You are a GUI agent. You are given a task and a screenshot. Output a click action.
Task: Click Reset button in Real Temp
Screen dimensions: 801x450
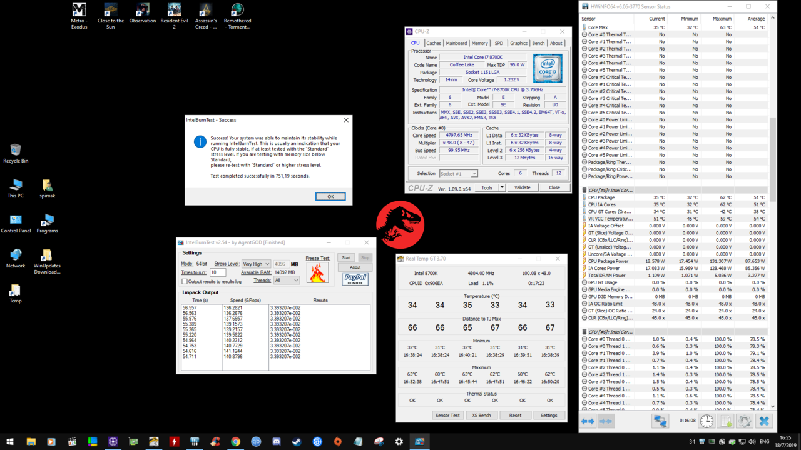tap(515, 415)
